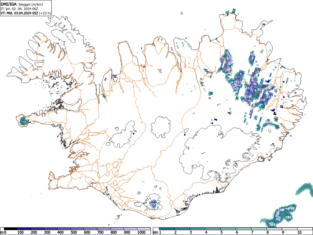313x235 pixels.
Task: Click the km legend swatch labelled 8
Action: [274, 229]
